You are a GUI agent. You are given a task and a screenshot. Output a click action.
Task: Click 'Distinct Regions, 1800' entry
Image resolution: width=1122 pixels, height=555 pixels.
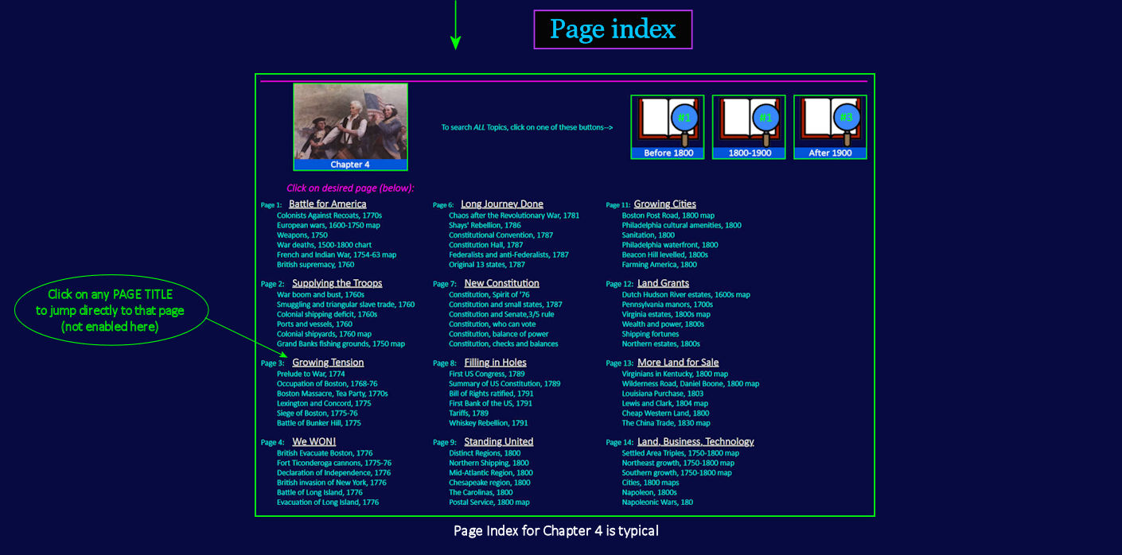pos(485,453)
